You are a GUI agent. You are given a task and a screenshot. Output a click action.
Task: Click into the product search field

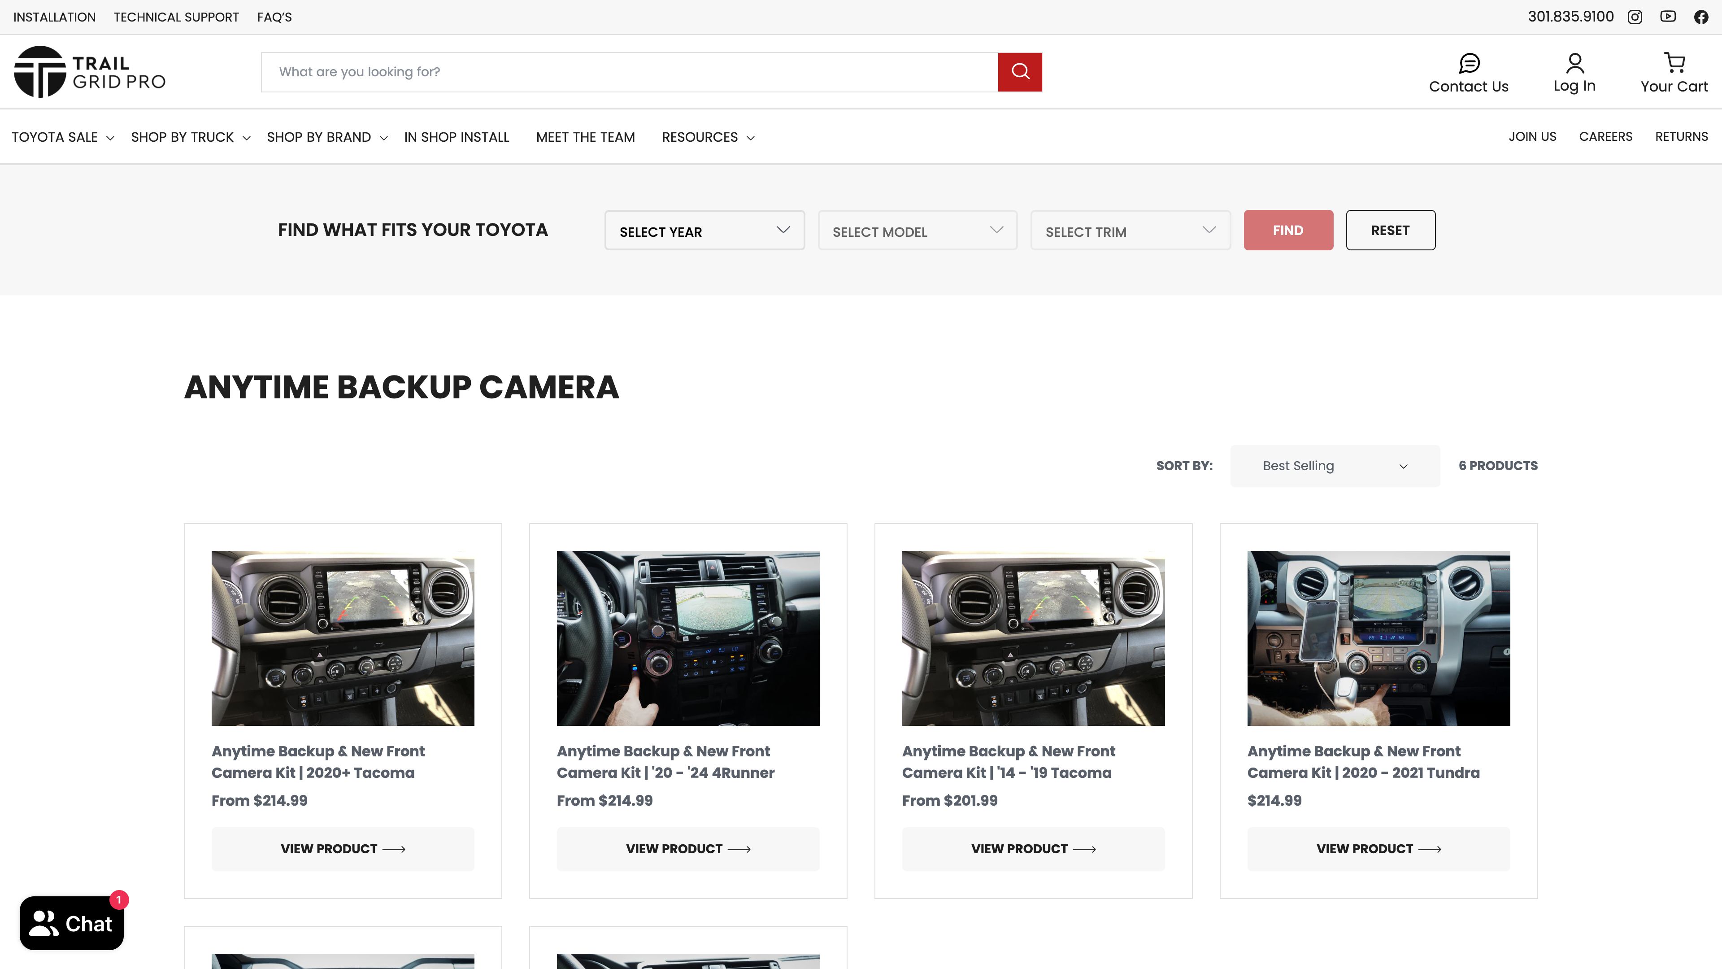pyautogui.click(x=628, y=72)
